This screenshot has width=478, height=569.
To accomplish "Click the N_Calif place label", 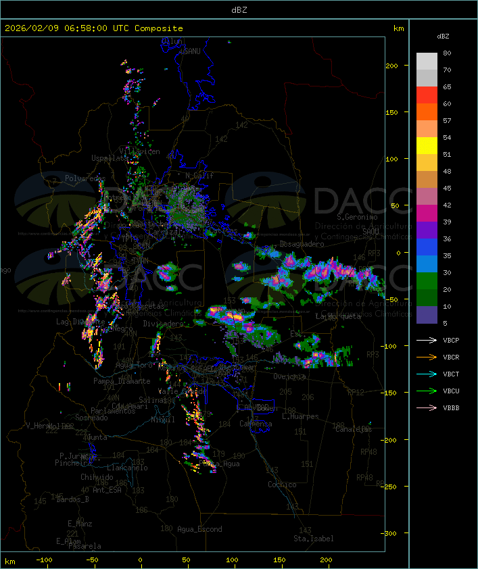I will [x=199, y=176].
